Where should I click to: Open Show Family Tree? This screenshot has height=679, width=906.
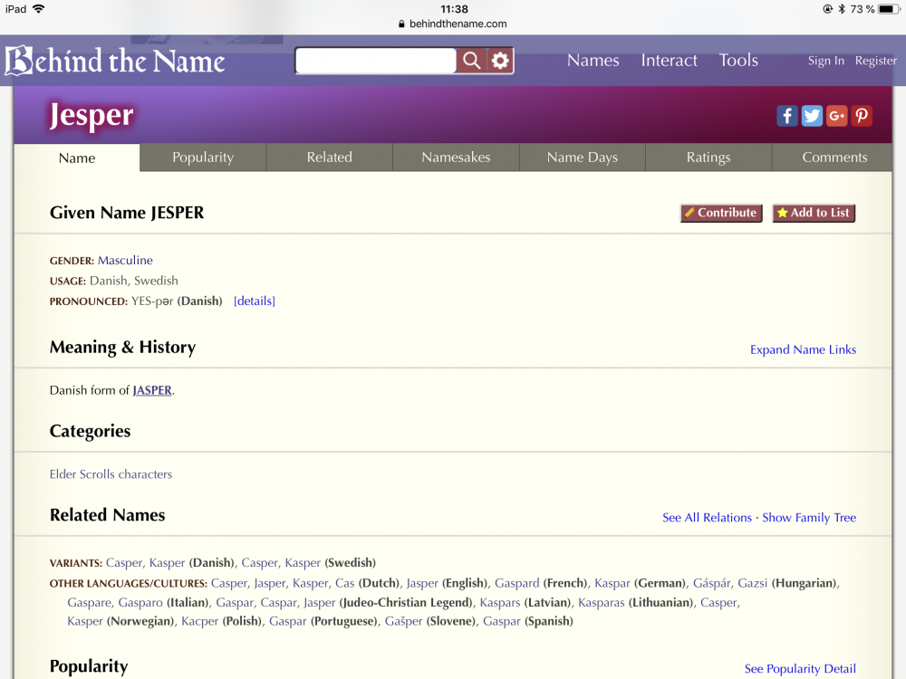[x=808, y=517]
